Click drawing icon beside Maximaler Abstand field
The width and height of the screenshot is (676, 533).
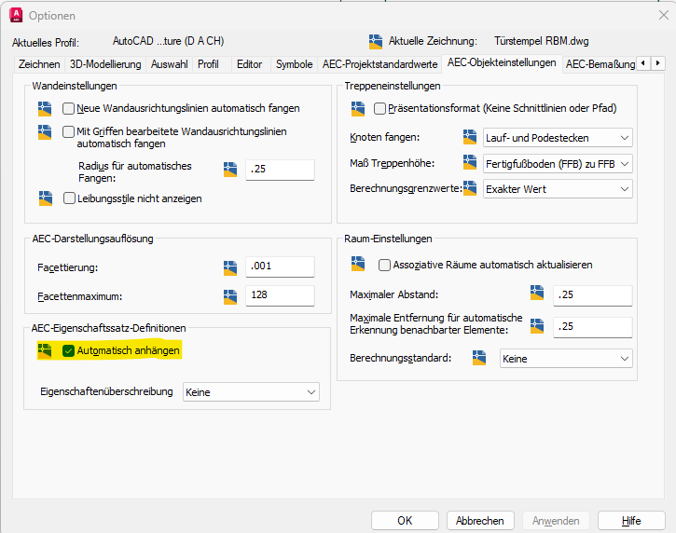click(x=537, y=294)
